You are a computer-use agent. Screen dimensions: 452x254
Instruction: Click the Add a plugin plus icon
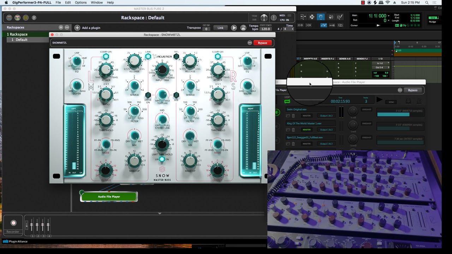77,28
